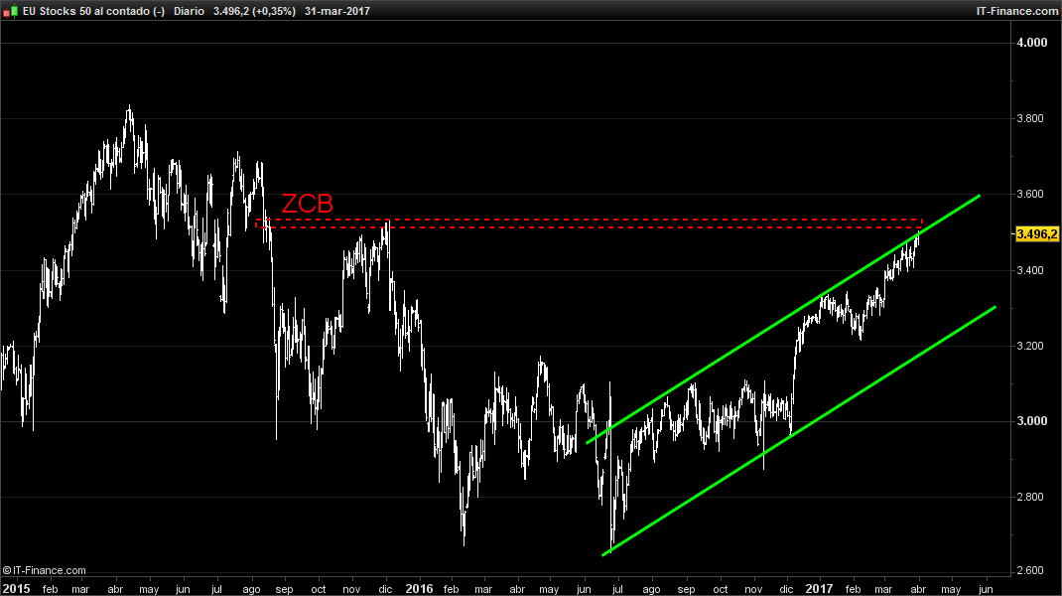Click the candlestick icon beside the chart title
1062x596 pixels.
[x=10, y=12]
